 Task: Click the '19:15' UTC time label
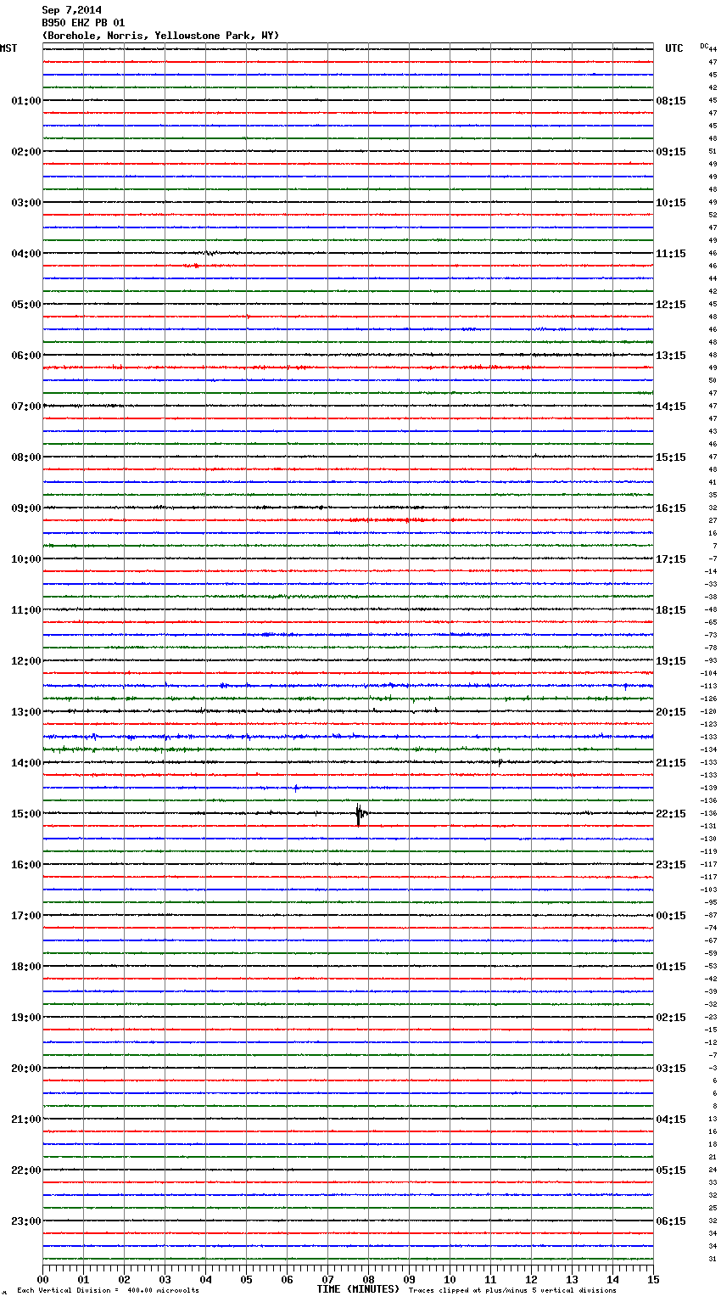point(671,661)
